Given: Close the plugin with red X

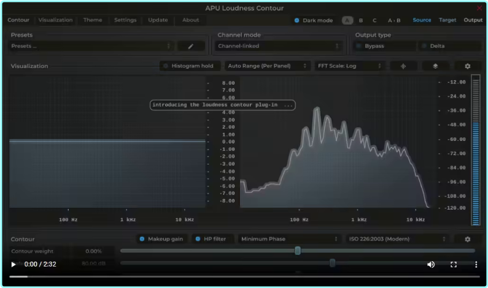Looking at the screenshot, I should pyautogui.click(x=479, y=8).
